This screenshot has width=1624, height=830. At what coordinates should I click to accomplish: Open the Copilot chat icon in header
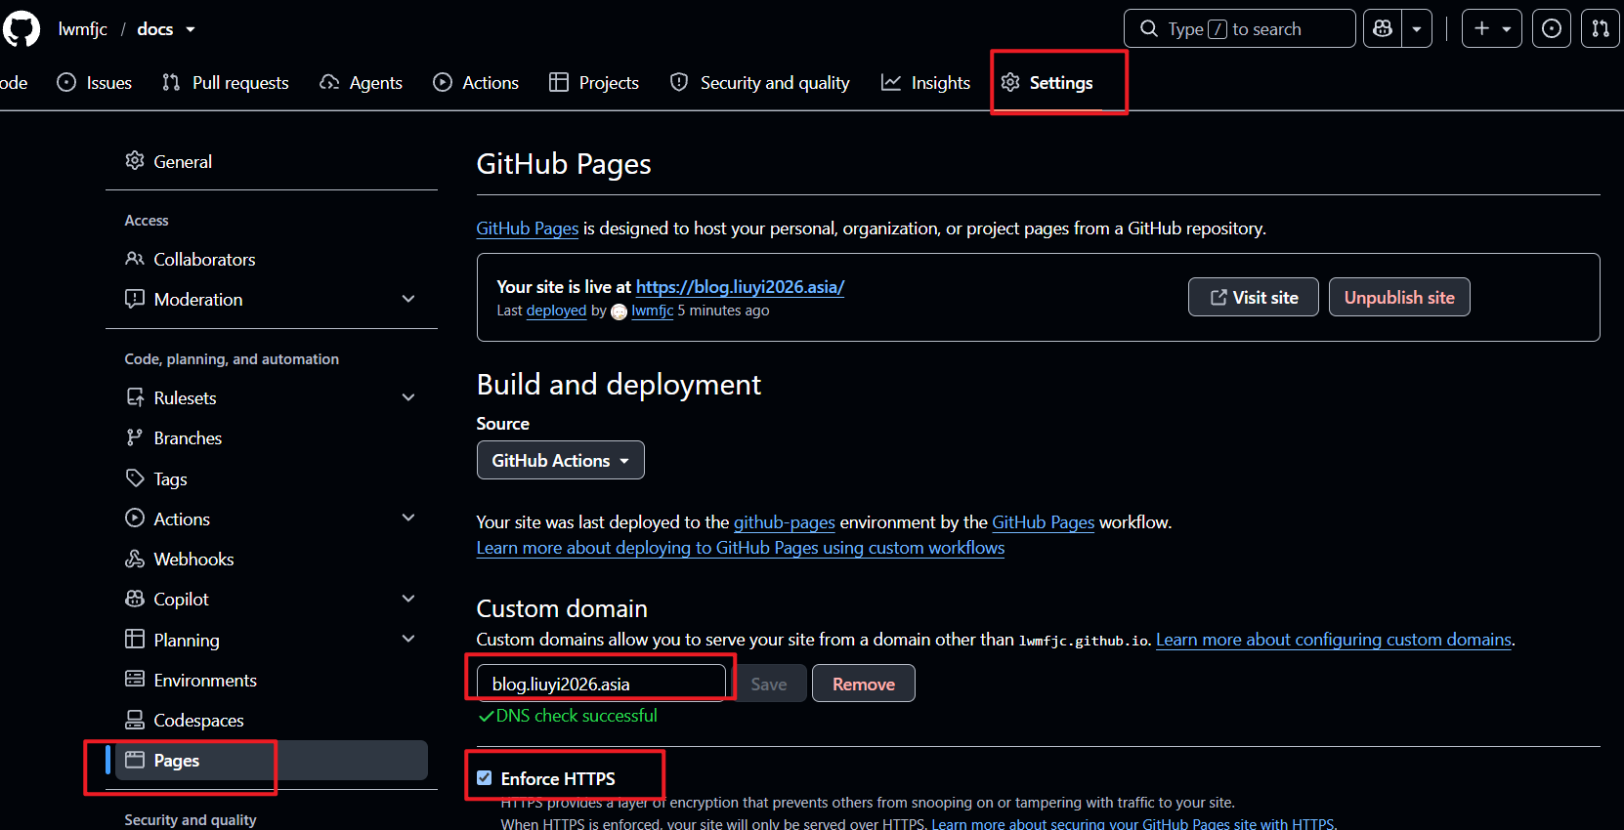pos(1383,29)
